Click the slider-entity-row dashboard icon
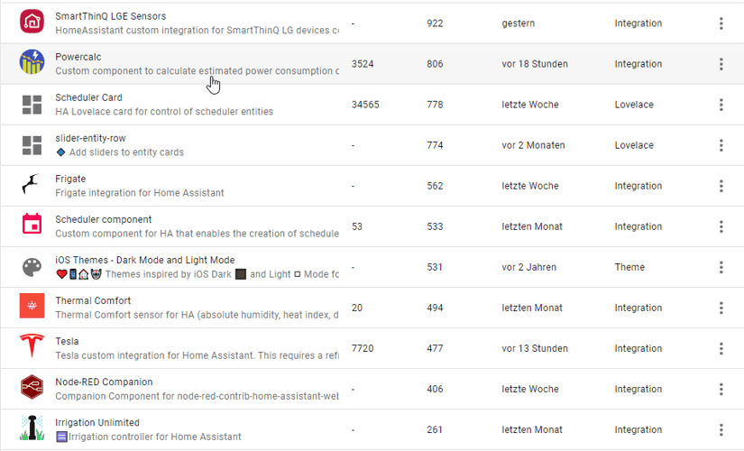Viewport: 744px width, 451px height. (32, 145)
